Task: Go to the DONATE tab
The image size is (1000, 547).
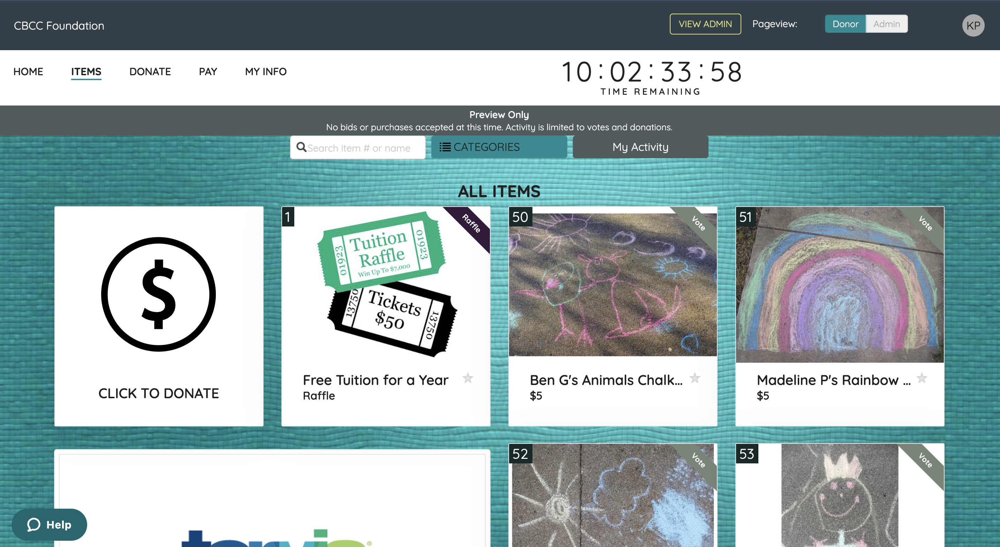Action: click(150, 72)
